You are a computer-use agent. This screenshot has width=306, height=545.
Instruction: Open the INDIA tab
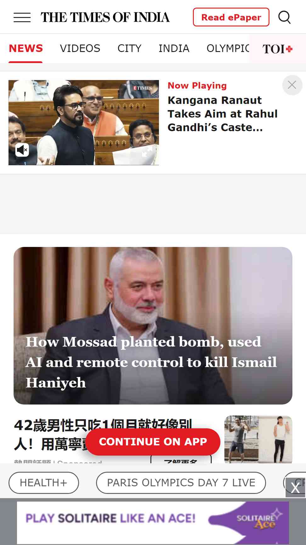174,48
